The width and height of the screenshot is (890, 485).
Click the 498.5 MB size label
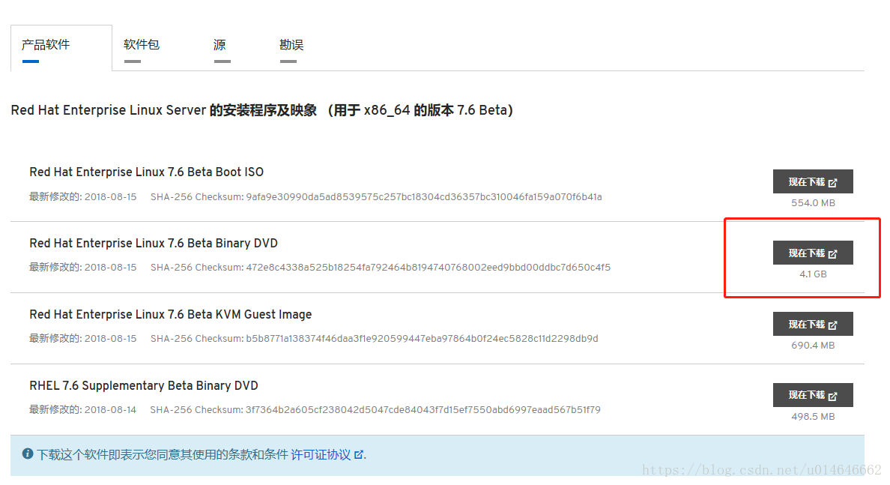(x=813, y=417)
